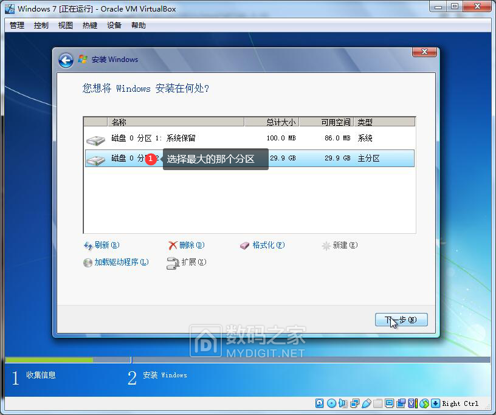Click the hard disk activity icon
Screen dimensions: 496x415
pos(320,403)
